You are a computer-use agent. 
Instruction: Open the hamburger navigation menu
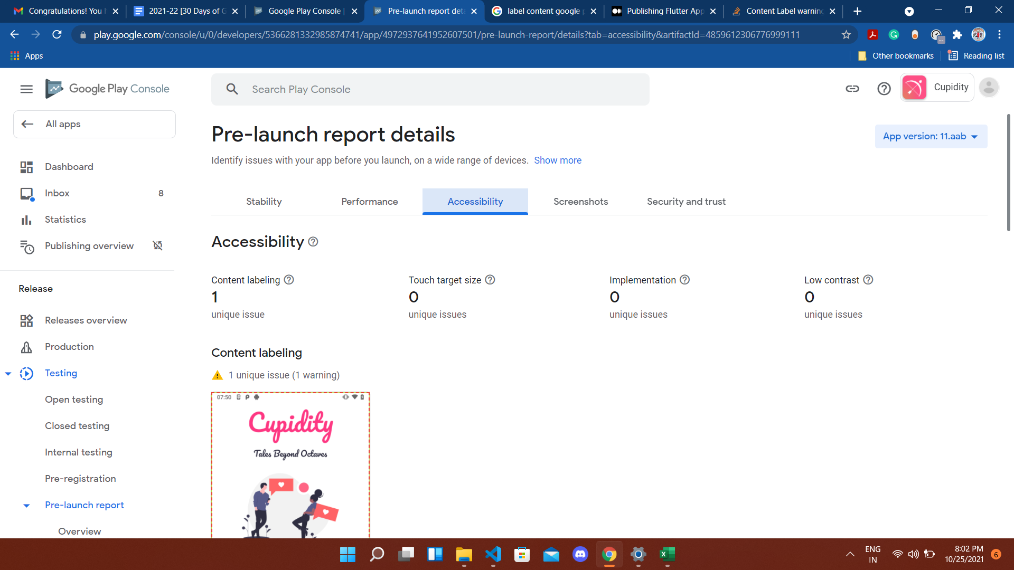pyautogui.click(x=26, y=89)
